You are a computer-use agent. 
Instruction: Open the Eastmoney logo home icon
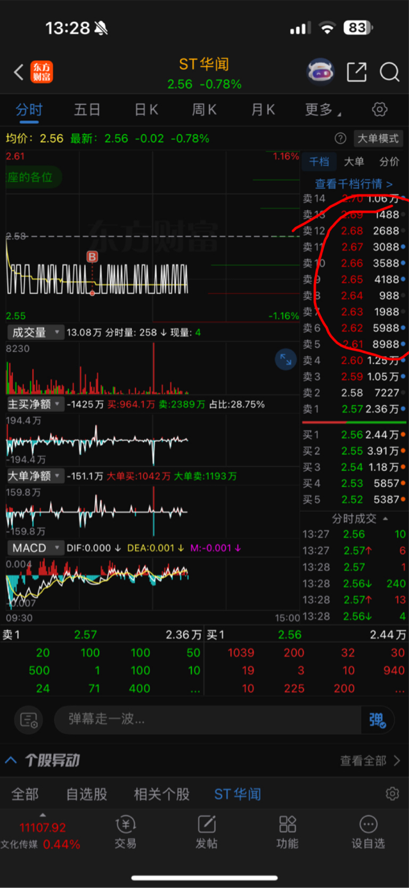click(x=42, y=72)
